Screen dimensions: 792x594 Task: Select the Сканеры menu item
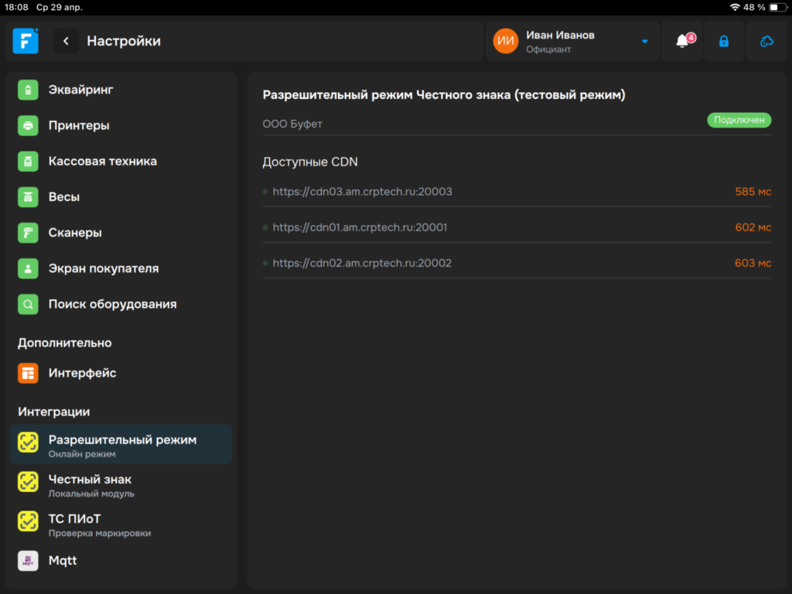[x=121, y=233]
